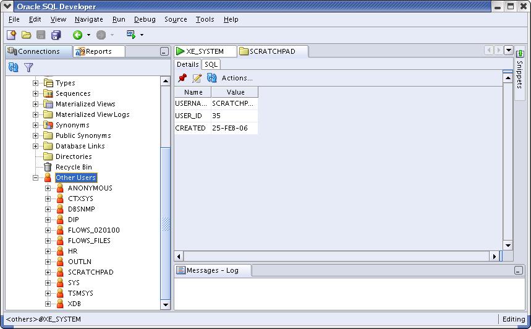
Task: Open the Source menu
Action: click(x=176, y=19)
